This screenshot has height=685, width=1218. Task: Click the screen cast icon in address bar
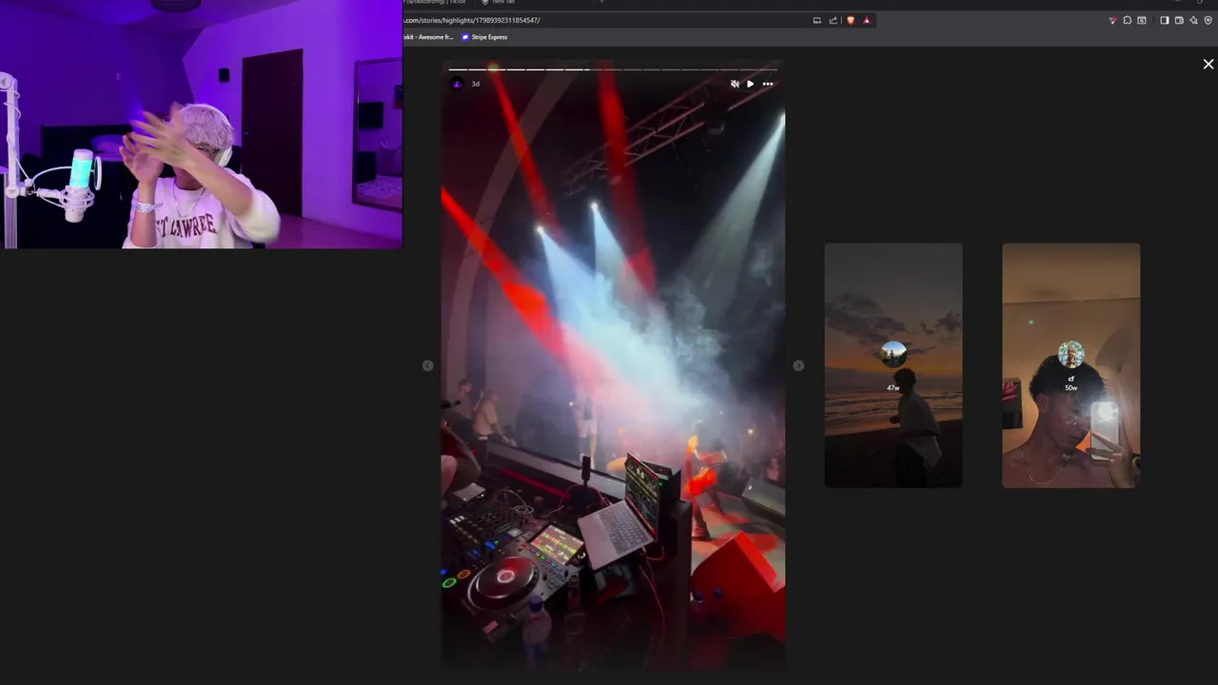pos(816,20)
